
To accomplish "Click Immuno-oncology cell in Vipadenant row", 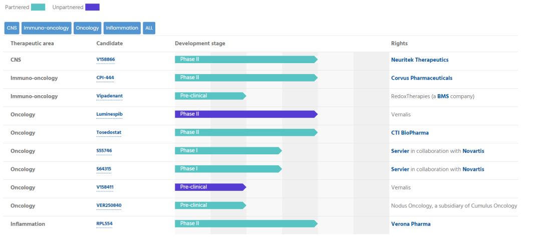I will (34, 96).
